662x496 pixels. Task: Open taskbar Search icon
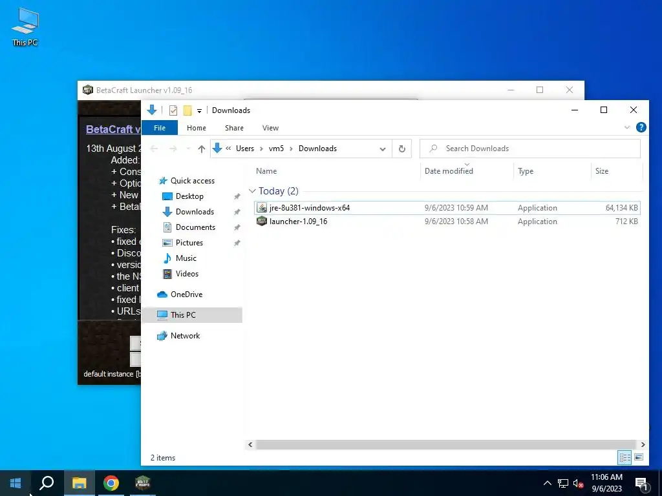tap(47, 483)
